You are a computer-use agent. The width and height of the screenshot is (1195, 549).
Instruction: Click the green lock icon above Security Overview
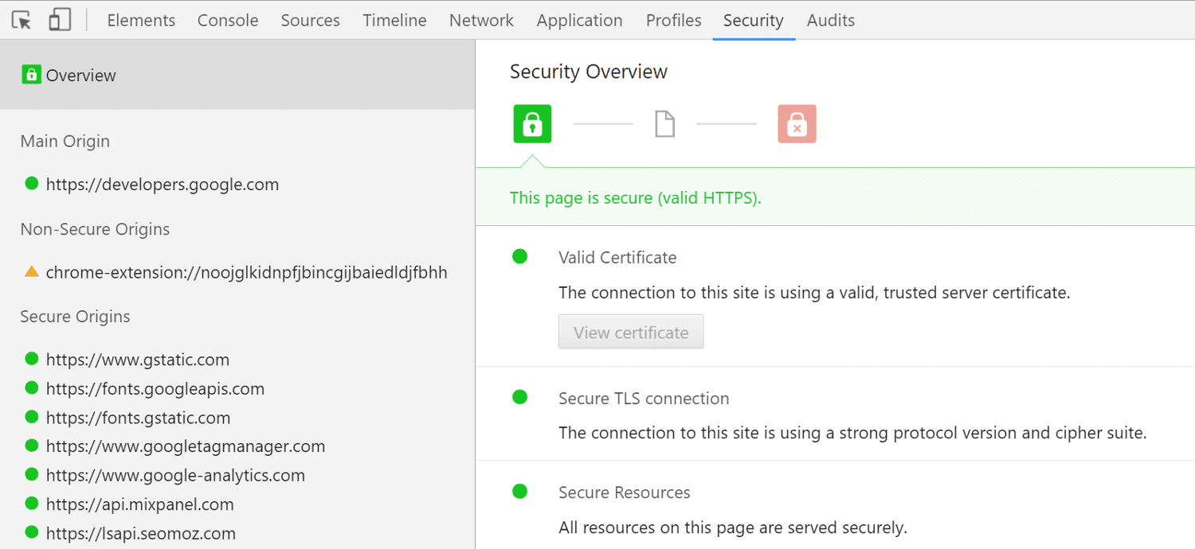click(531, 123)
